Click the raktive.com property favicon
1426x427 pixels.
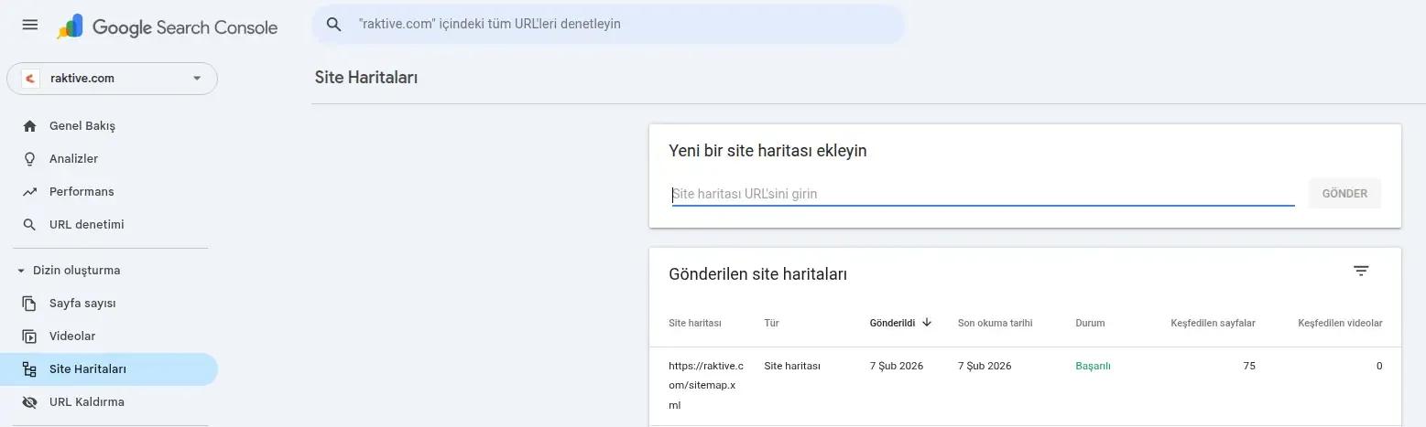tap(30, 79)
